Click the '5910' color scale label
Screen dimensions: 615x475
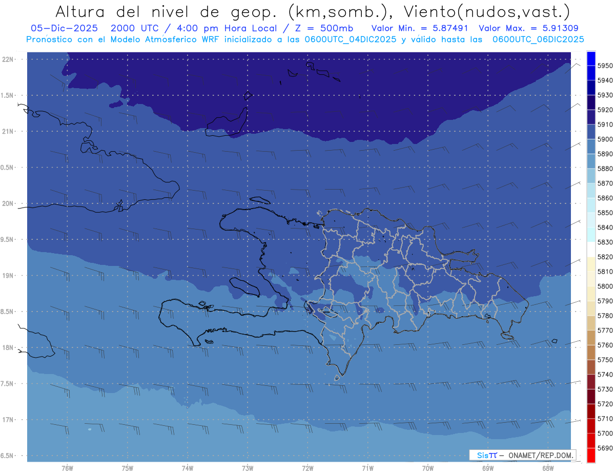click(605, 125)
